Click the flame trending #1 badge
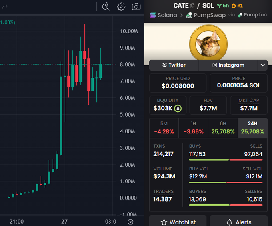Viewport: 272px width, 226px height. (x=237, y=6)
